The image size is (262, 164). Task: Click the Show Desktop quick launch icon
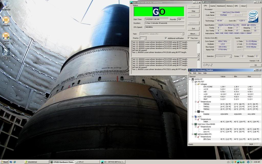pos(11,162)
